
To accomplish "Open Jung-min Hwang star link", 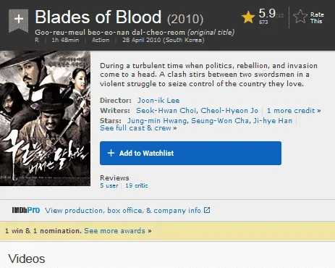I will click(x=157, y=120).
